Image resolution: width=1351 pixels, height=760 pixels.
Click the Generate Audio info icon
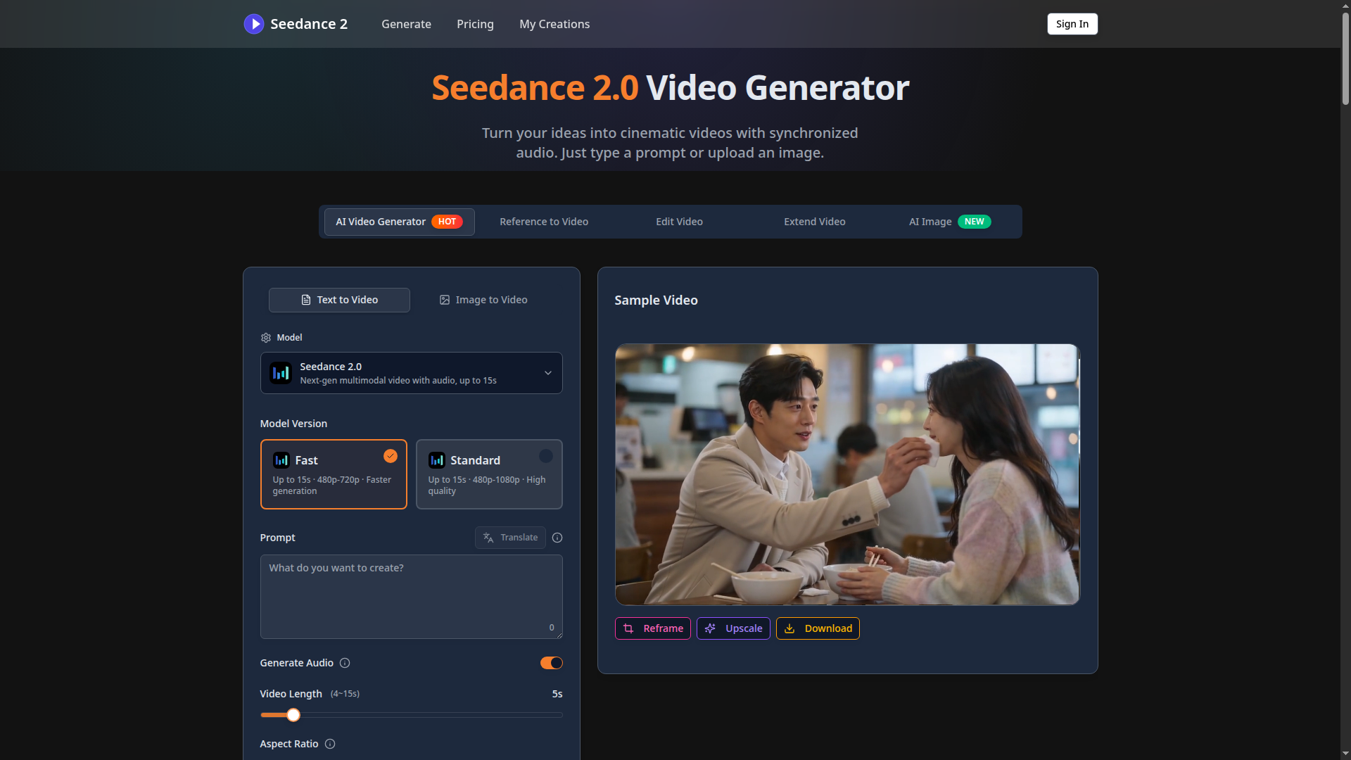pyautogui.click(x=345, y=662)
